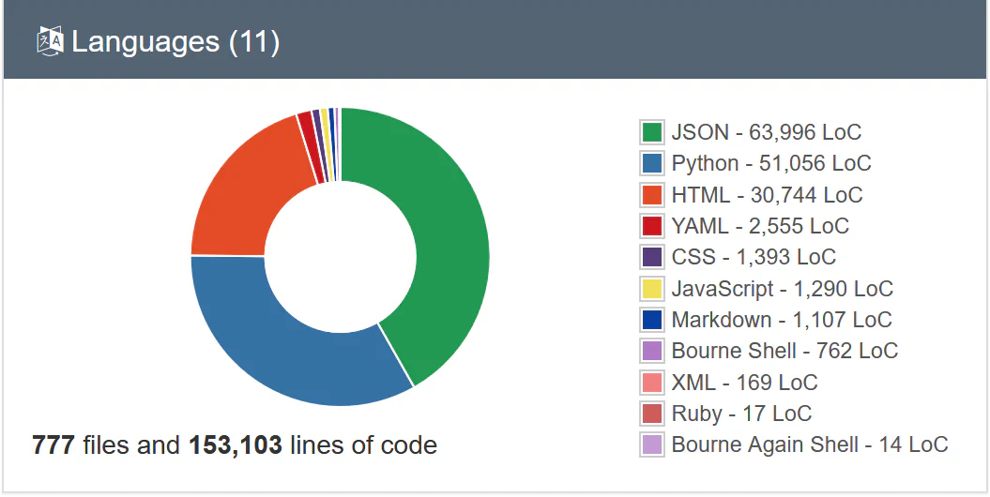Toggle the "Ruby - 17 LoC" legend label
990x497 pixels.
click(x=741, y=414)
